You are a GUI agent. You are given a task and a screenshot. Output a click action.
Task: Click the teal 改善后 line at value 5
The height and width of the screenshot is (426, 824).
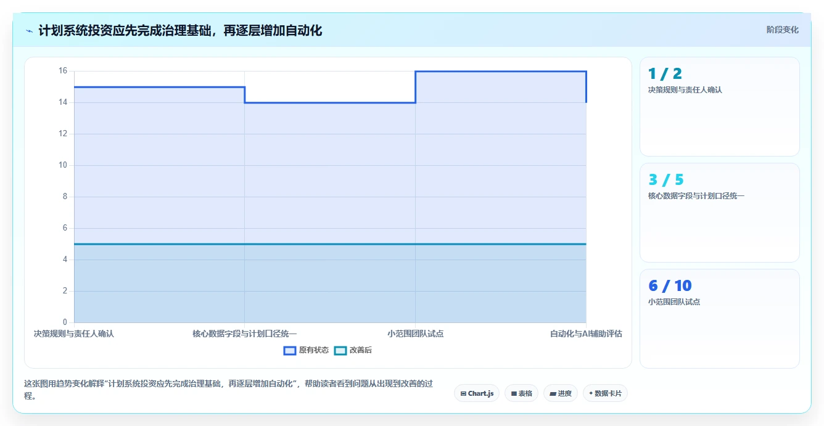point(330,244)
